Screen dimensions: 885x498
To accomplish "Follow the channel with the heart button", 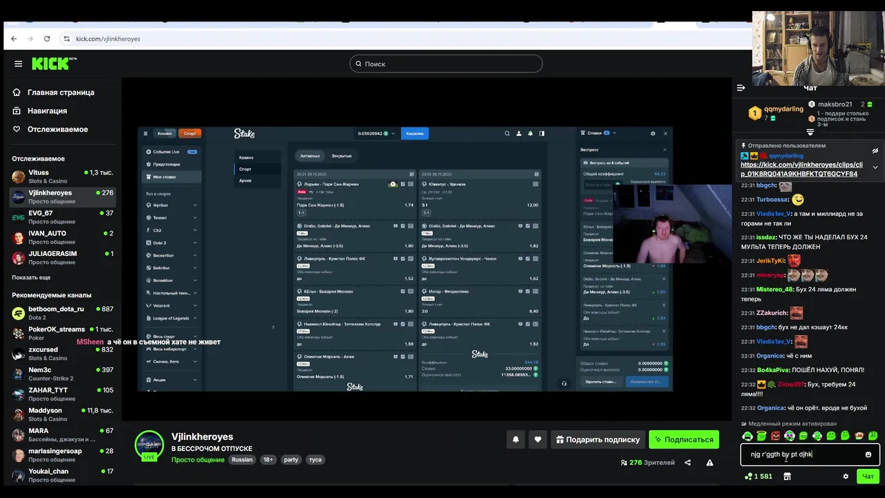I will (x=538, y=439).
